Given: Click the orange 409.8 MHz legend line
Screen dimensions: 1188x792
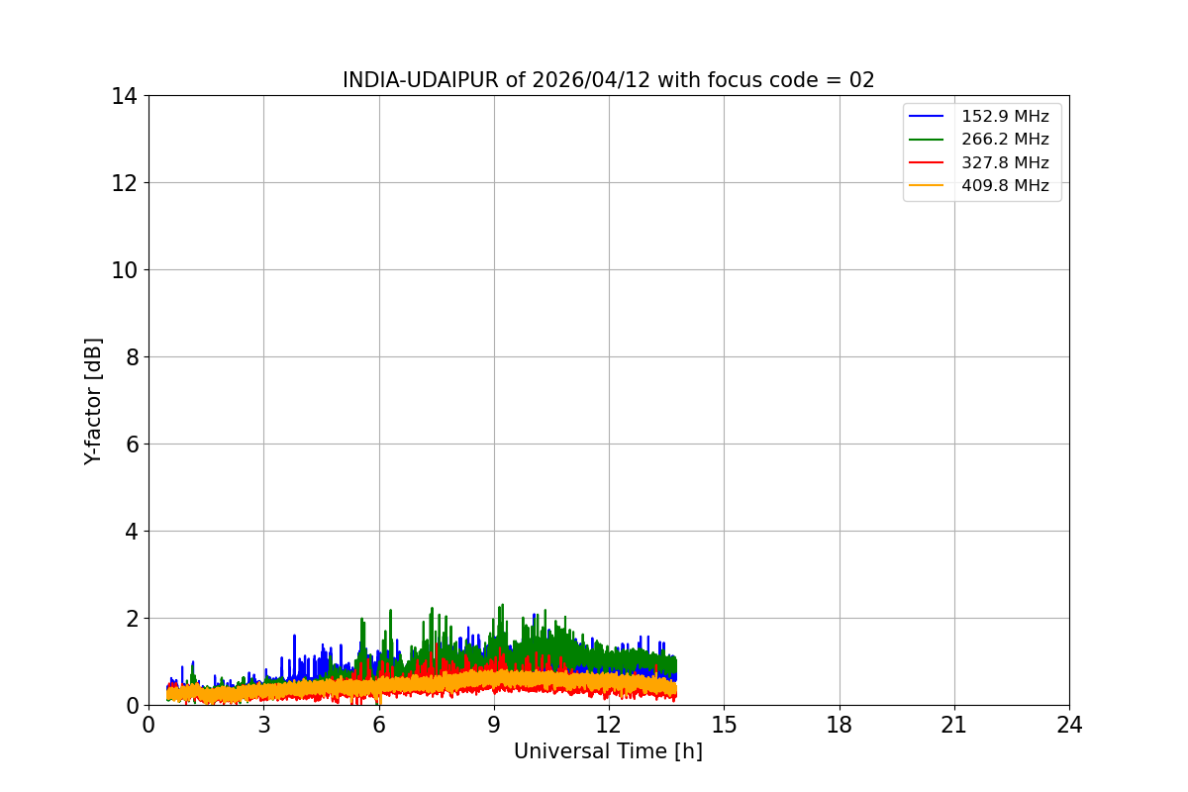Looking at the screenshot, I should coord(927,185).
